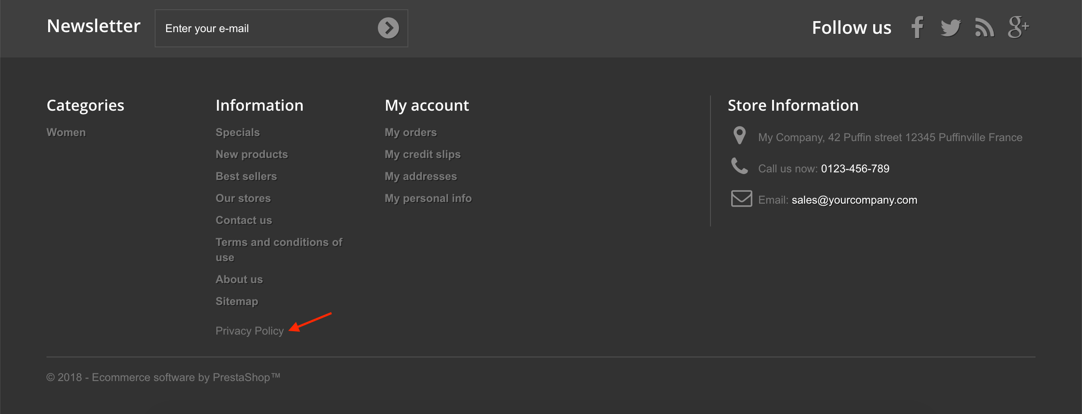The height and width of the screenshot is (414, 1082).
Task: Click the phone icon next to the call number
Action: (740, 166)
